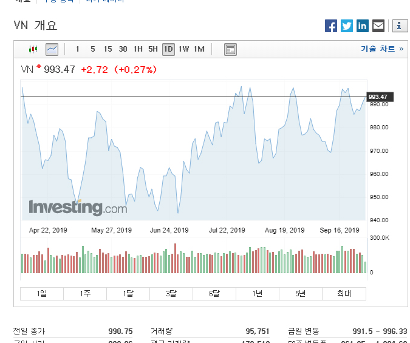Image resolution: width=410 pixels, height=343 pixels.
Task: Show the 1일 time range
Action: click(42, 294)
